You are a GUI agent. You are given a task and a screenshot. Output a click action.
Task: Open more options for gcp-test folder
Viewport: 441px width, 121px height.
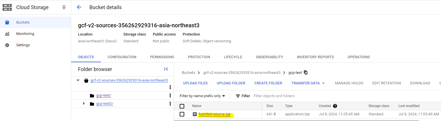pyautogui.click(x=170, y=95)
